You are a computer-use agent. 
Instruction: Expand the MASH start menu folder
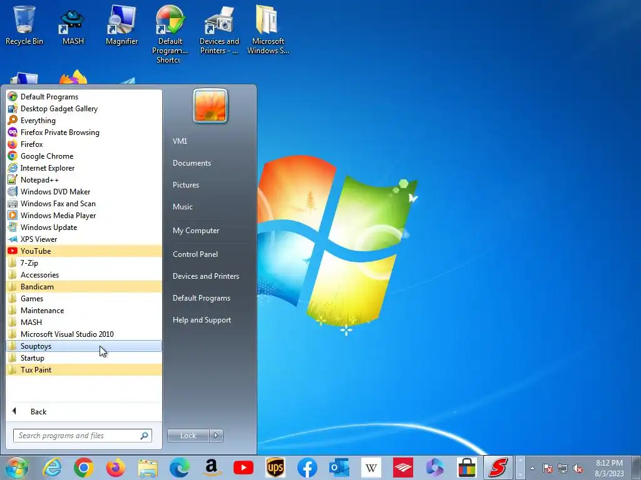coord(84,322)
